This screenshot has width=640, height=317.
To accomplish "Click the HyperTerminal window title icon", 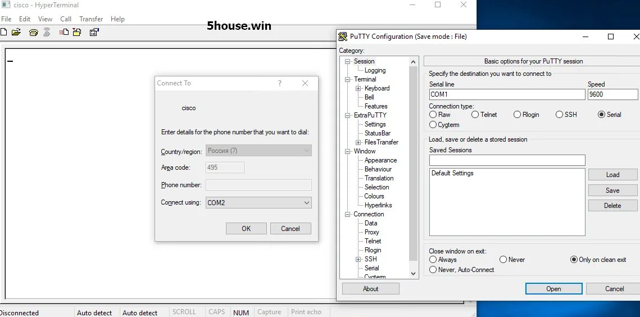I will pyautogui.click(x=5, y=5).
